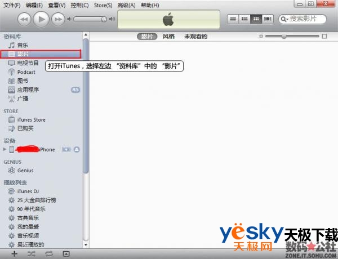
Task: Click the add playlist plus button
Action: coord(14,253)
